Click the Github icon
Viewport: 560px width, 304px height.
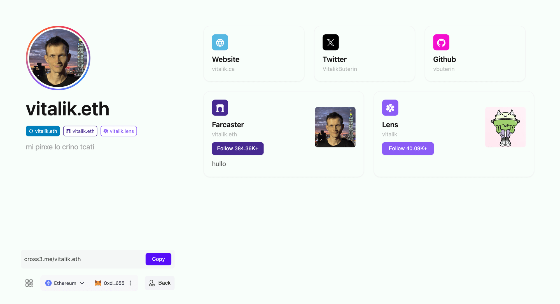coord(440,42)
